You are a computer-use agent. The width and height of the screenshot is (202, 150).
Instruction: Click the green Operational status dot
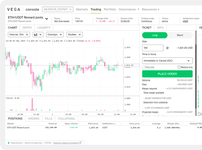(x=8, y=143)
